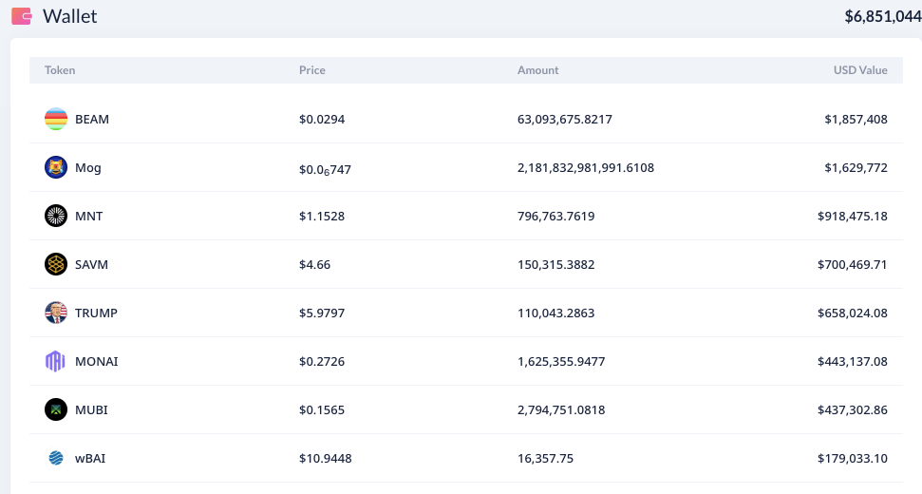922x494 pixels.
Task: Click the MNT token icon
Action: [x=56, y=216]
